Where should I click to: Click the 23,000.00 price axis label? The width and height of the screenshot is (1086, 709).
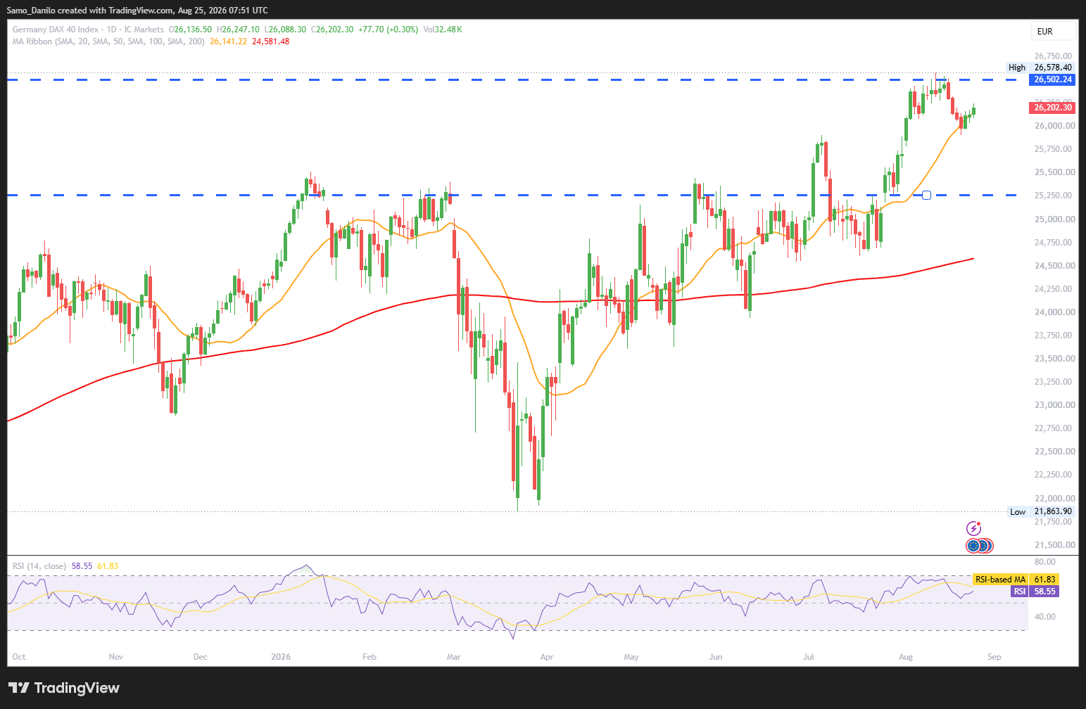click(1054, 405)
